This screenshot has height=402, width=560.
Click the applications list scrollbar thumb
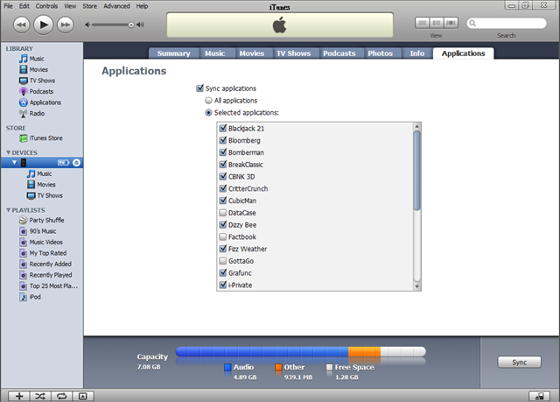coord(416,171)
